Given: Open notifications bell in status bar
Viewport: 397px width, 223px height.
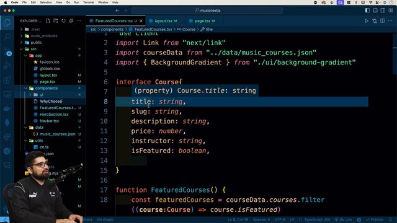Looking at the screenshot, I should pyautogui.click(x=391, y=220).
